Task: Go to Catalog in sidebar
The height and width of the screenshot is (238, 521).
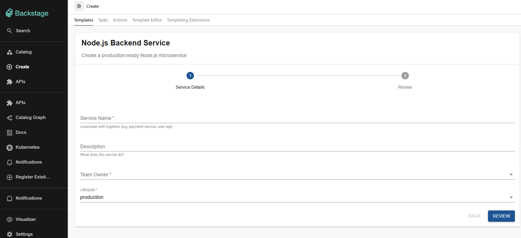Action: click(x=34, y=52)
